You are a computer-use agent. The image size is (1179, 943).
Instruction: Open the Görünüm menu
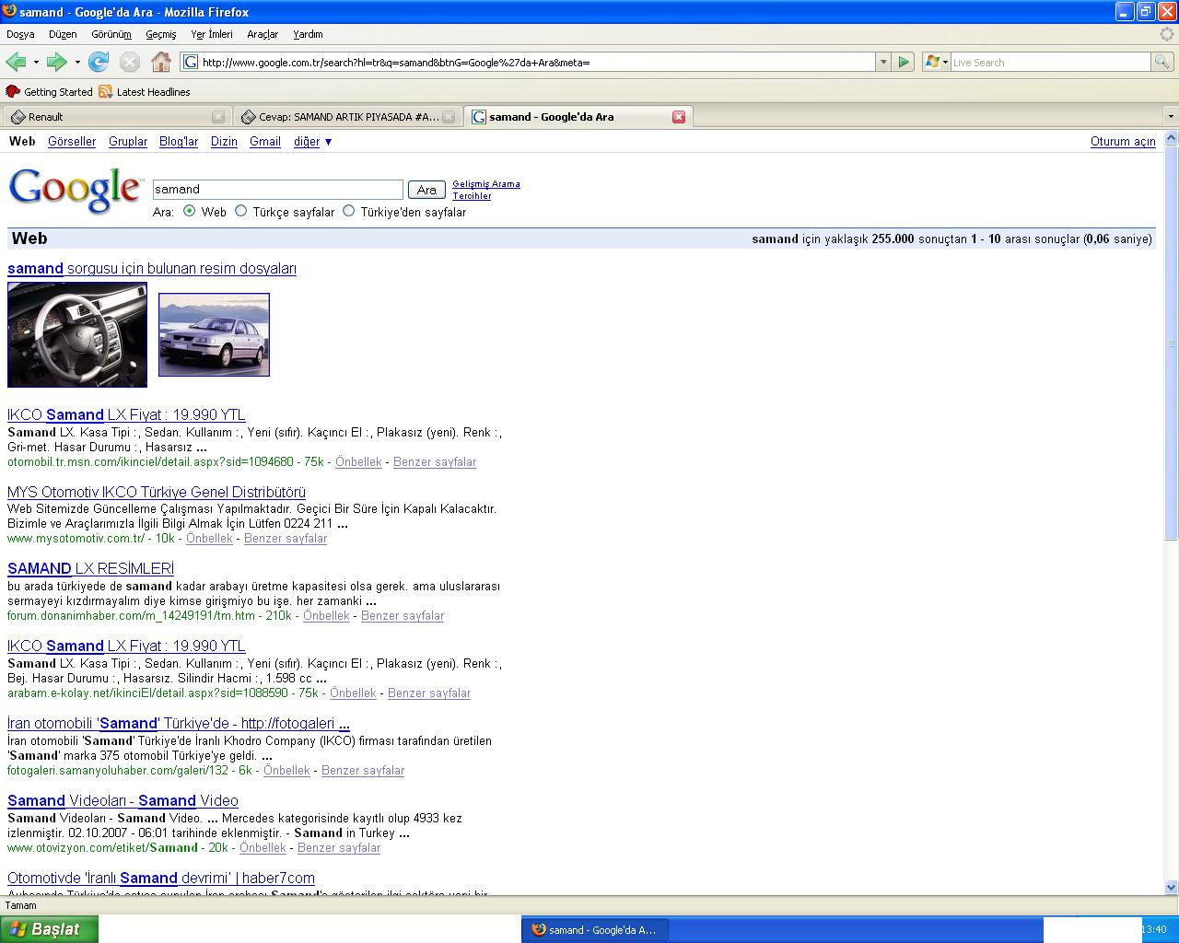click(111, 34)
